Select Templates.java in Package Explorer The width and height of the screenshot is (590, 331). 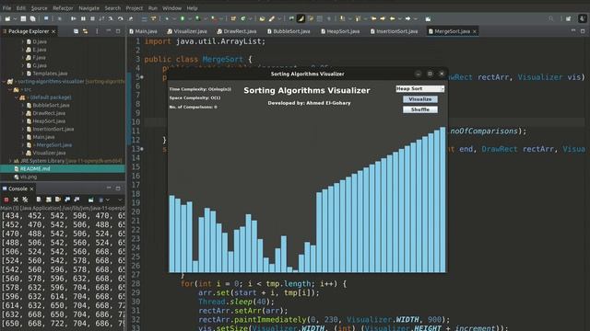[x=50, y=74]
